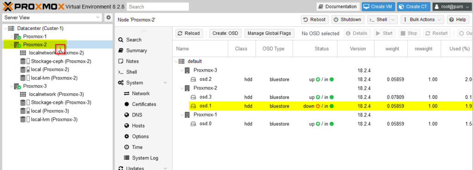Select the Stockage-ceph (Proxmox-2) storage icon

click(x=25, y=61)
